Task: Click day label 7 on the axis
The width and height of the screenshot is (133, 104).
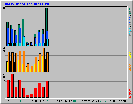Action: 32,101
